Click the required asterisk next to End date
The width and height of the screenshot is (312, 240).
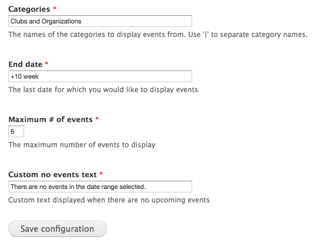[46, 63]
